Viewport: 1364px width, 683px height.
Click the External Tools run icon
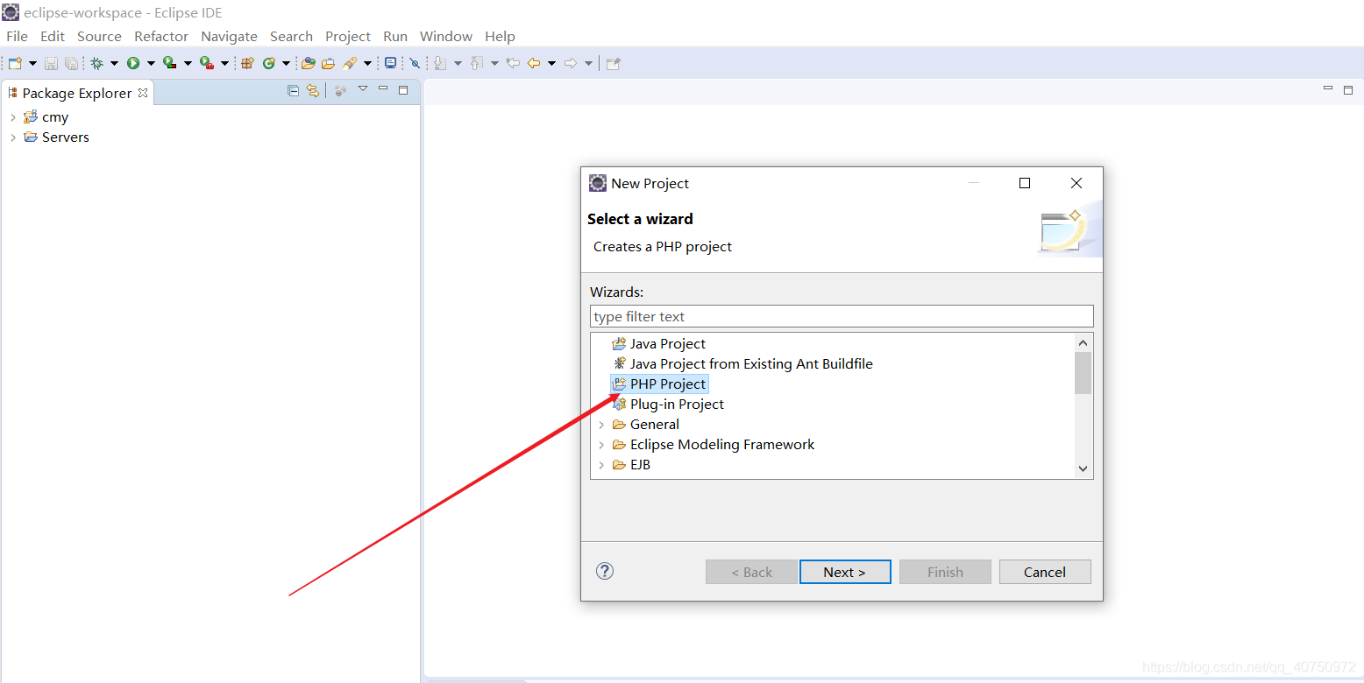tap(207, 63)
